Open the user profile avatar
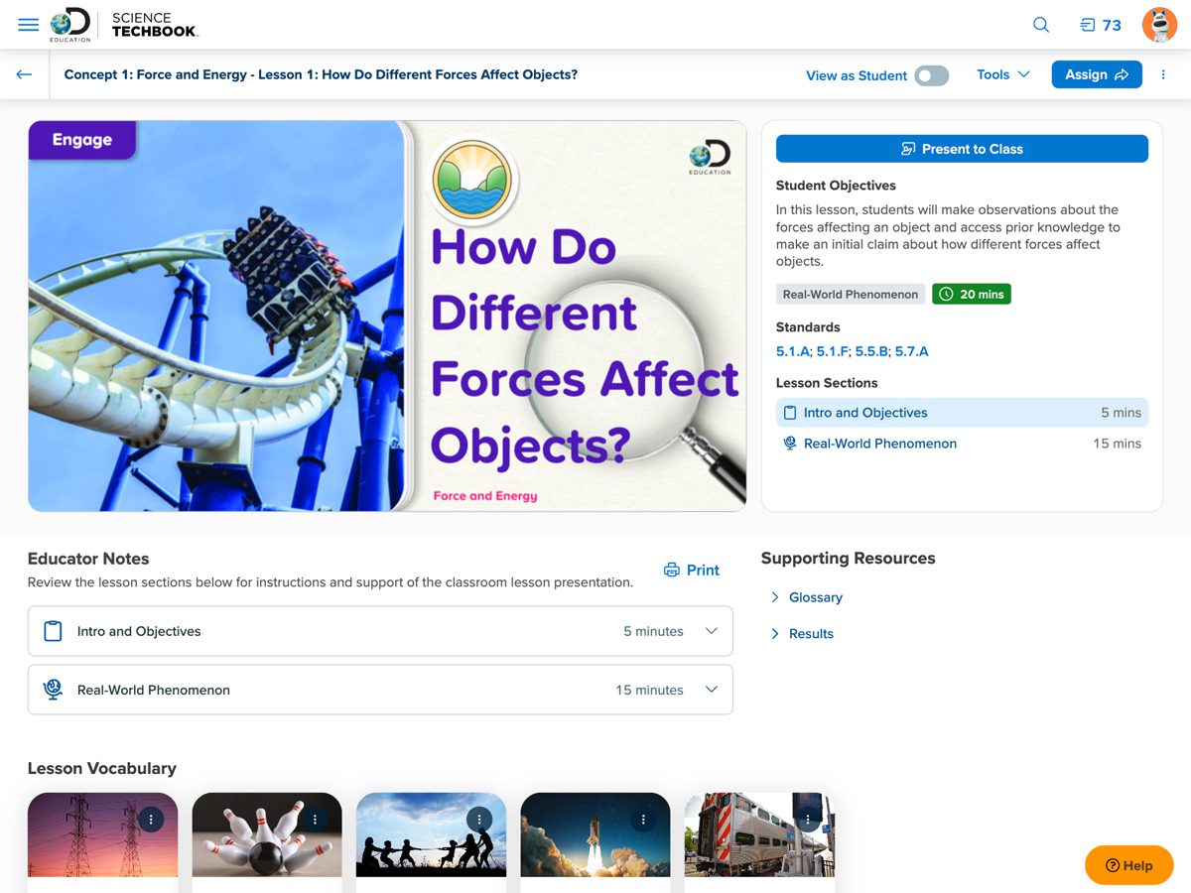 point(1159,25)
